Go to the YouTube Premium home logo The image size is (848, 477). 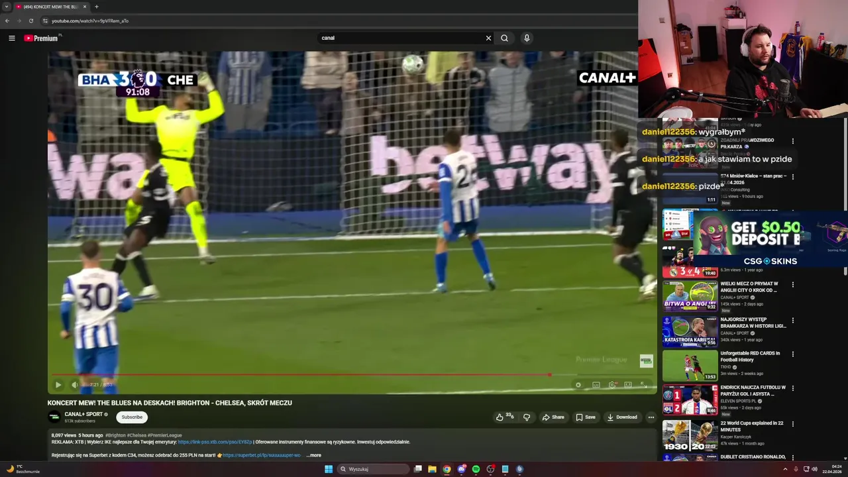click(x=41, y=38)
